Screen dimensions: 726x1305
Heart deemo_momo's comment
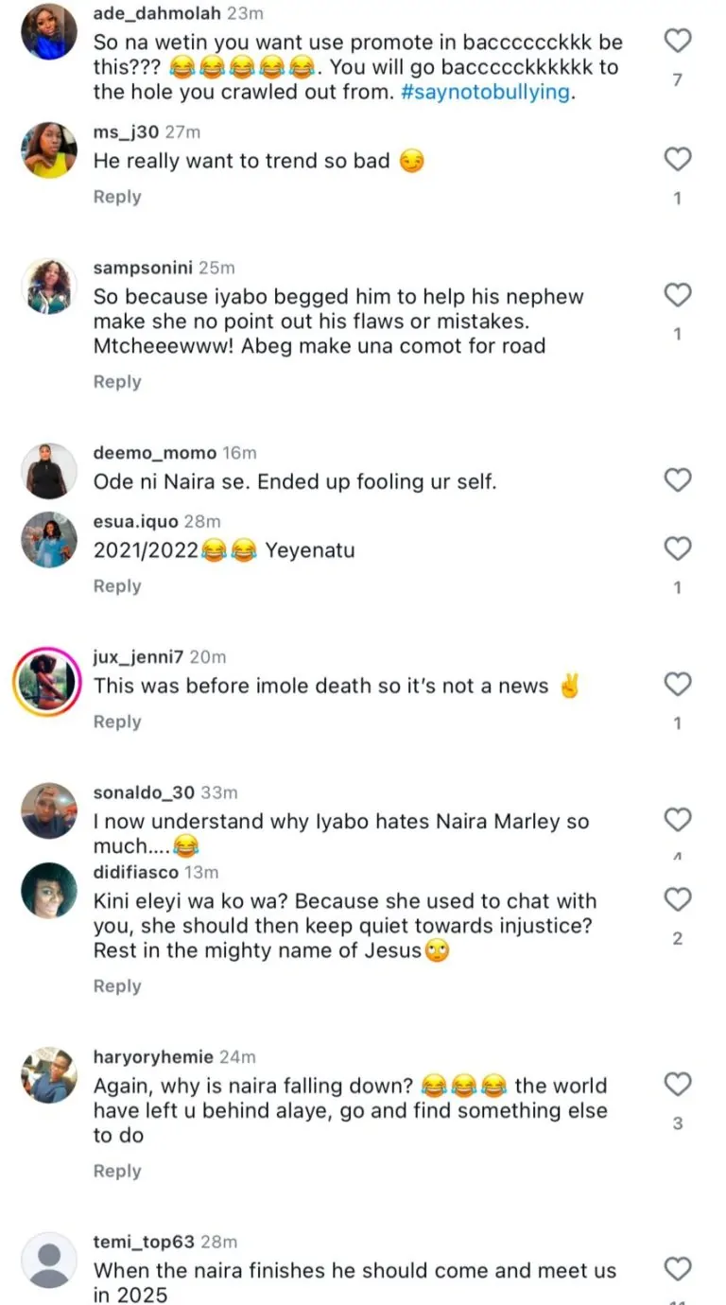(678, 480)
